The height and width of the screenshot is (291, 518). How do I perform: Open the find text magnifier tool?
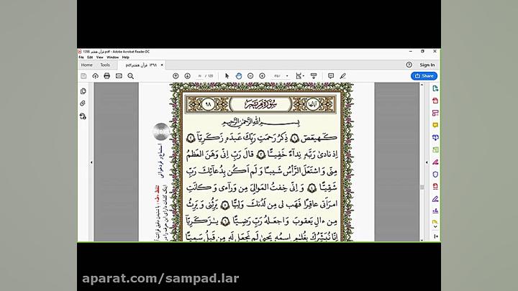pyautogui.click(x=131, y=76)
